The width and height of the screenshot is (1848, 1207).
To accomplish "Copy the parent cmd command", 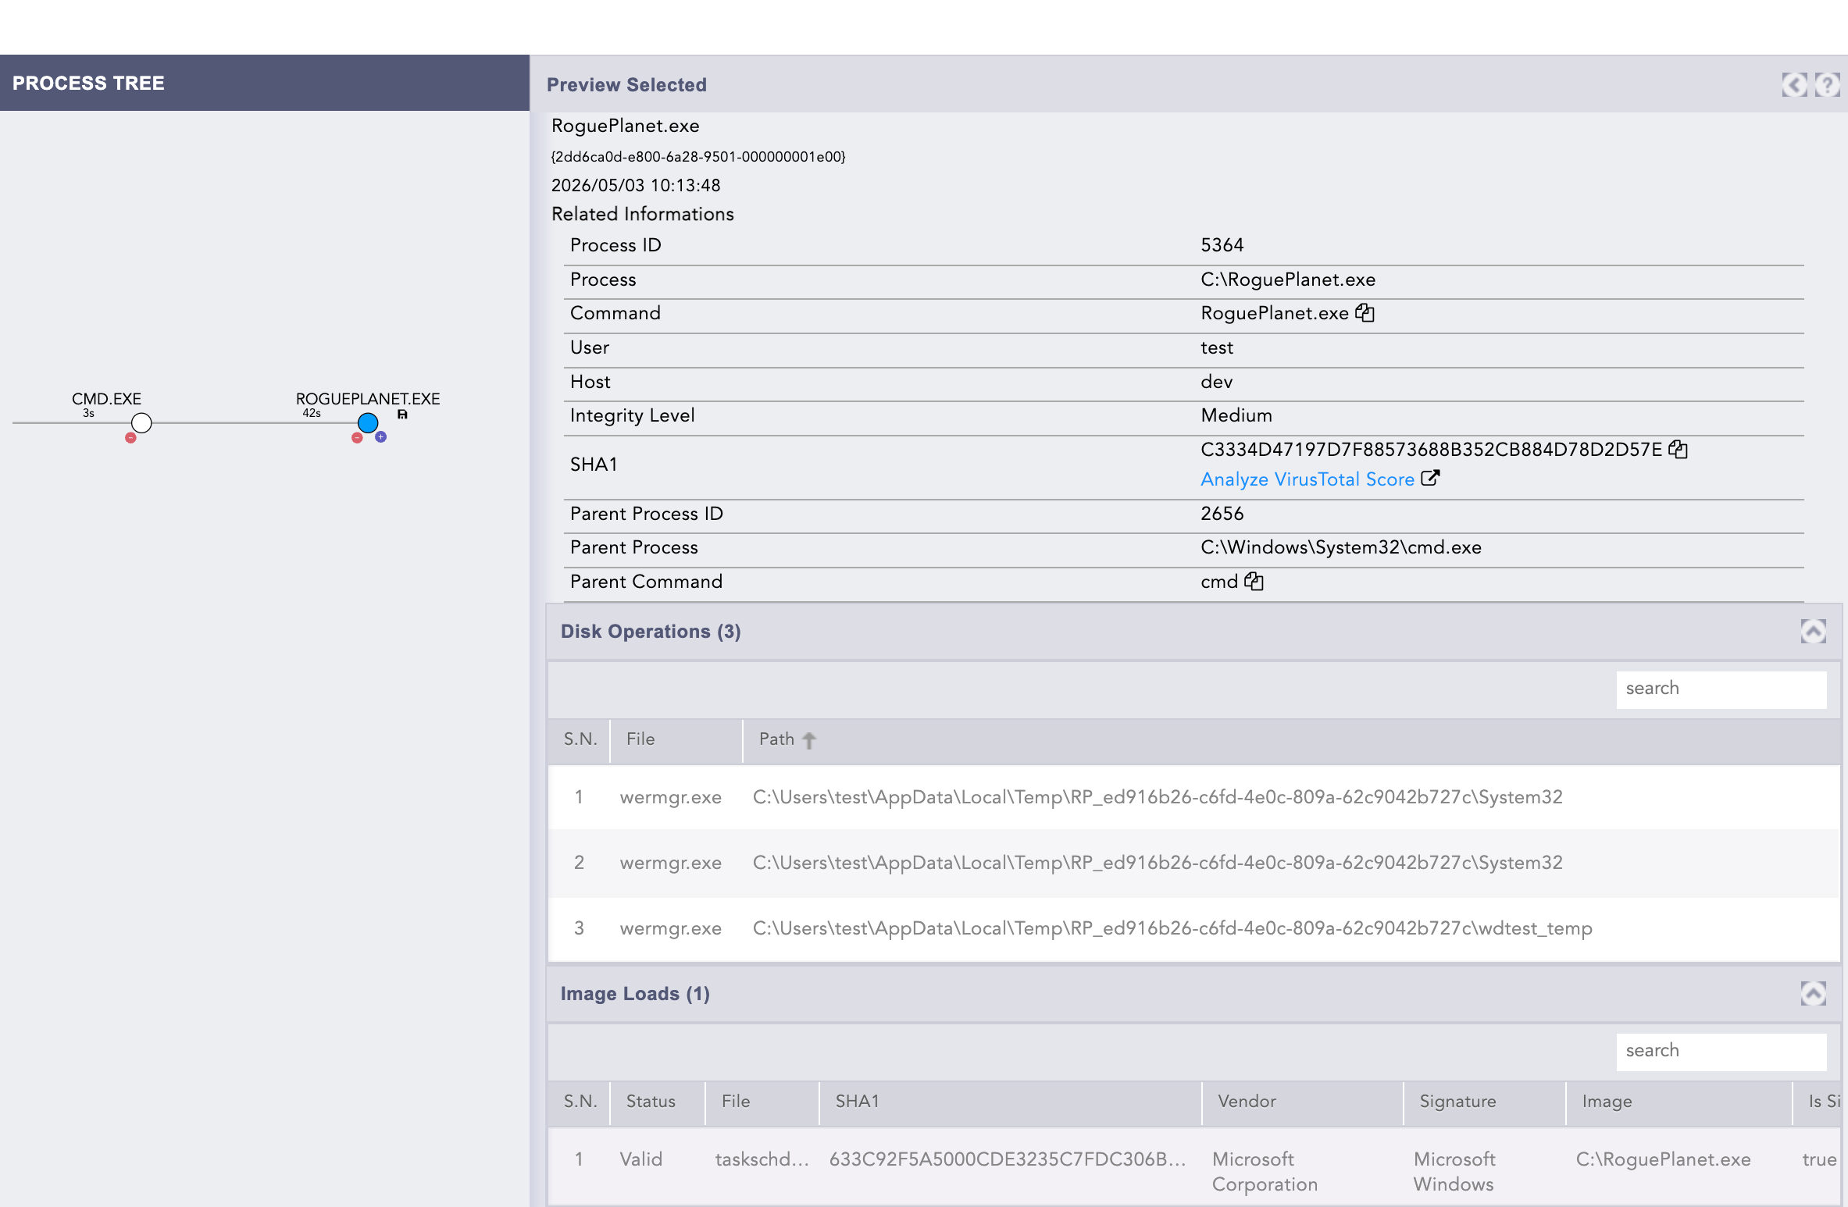I will pos(1254,581).
